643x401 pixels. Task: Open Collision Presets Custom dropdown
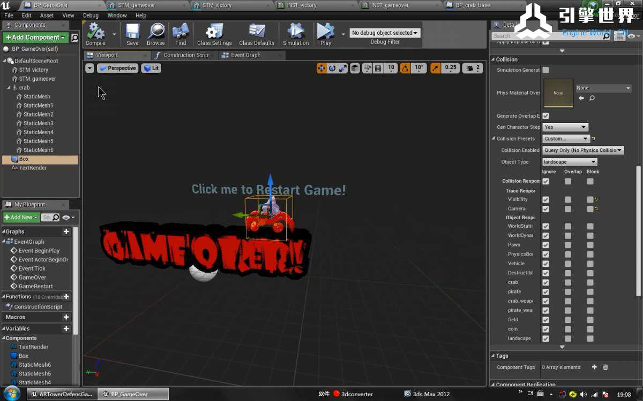tap(566, 138)
